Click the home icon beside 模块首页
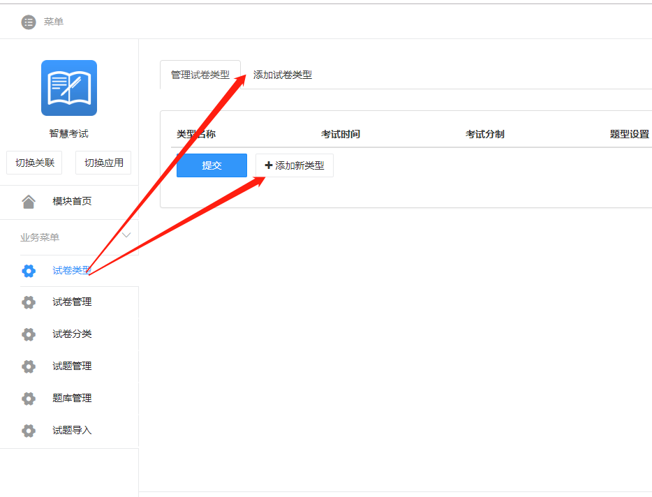The height and width of the screenshot is (497, 652). (29, 201)
